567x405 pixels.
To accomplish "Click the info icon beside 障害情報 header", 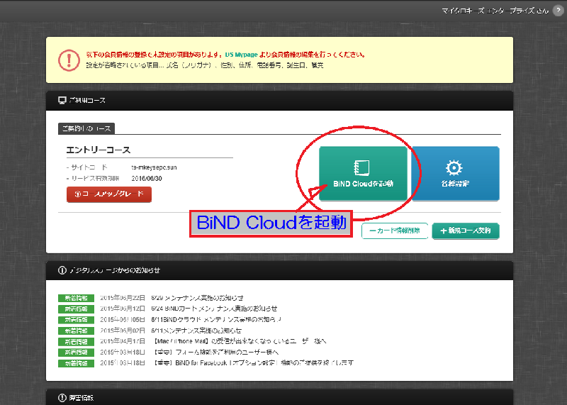I will (62, 398).
